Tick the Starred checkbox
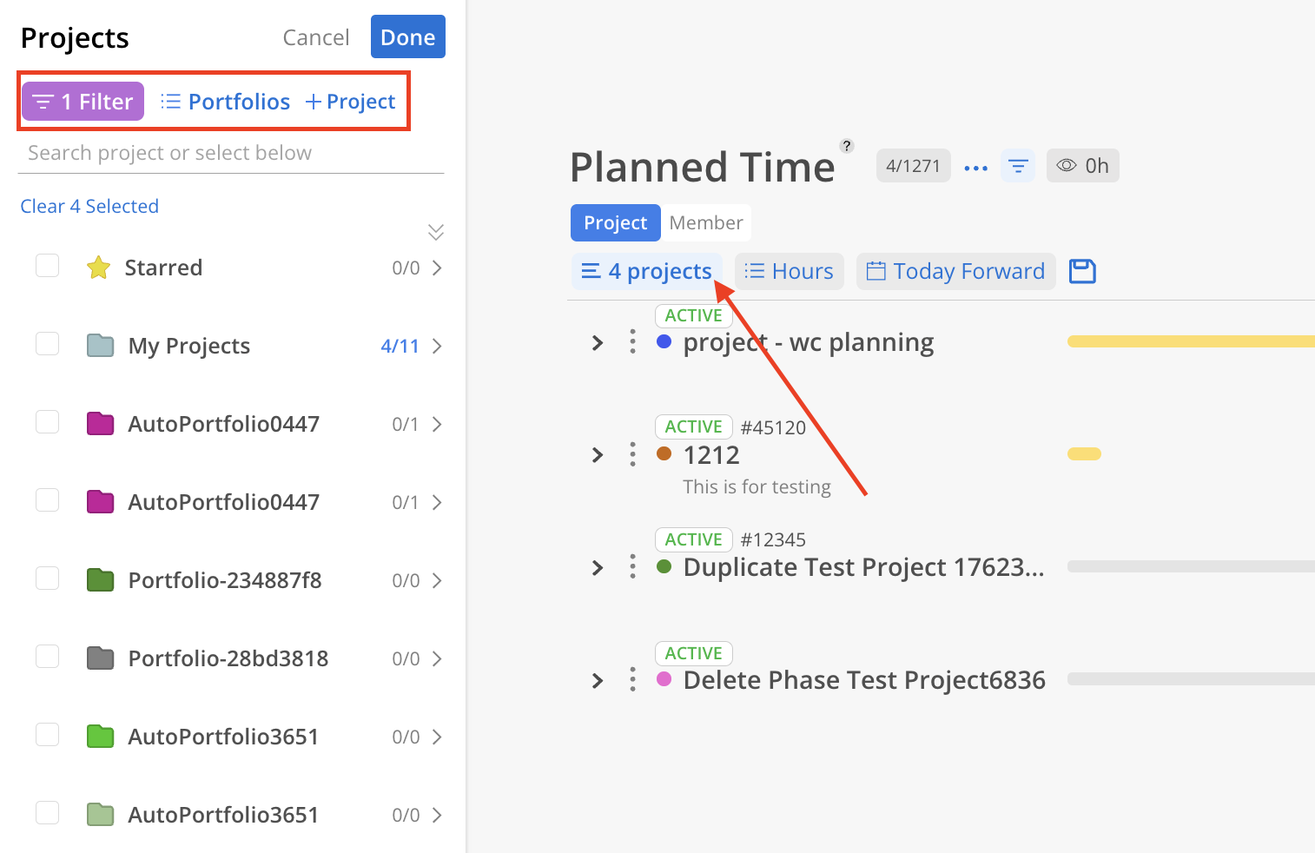Screen dimensions: 1315x853 point(48,266)
